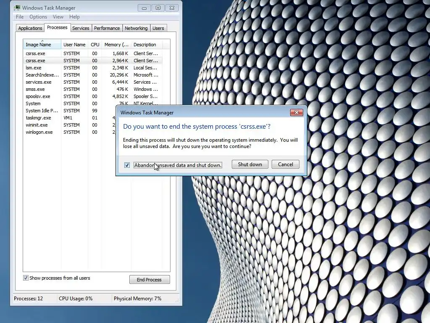Select the csrss.exe row with 2,964 K
Screen dimensions: 430x323
pyautogui.click(x=93, y=61)
